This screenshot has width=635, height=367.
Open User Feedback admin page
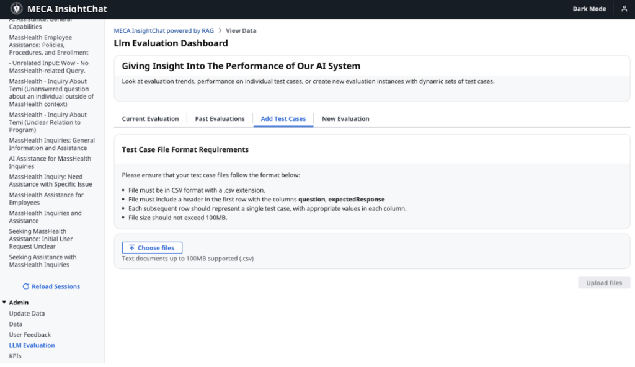[30, 335]
